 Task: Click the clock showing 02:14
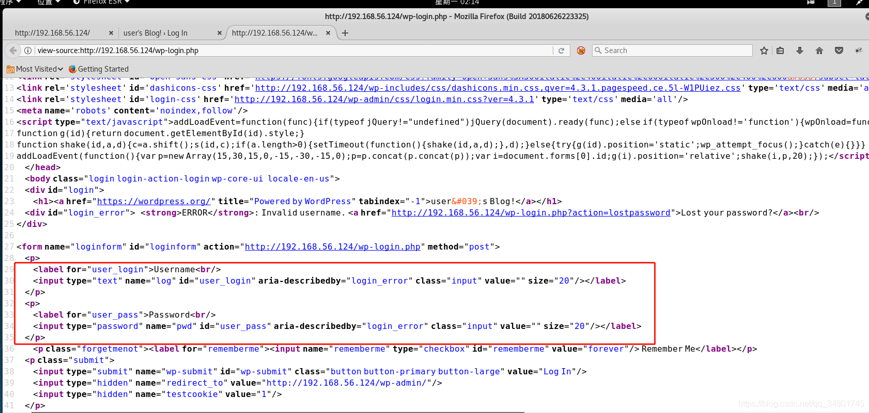(457, 2)
